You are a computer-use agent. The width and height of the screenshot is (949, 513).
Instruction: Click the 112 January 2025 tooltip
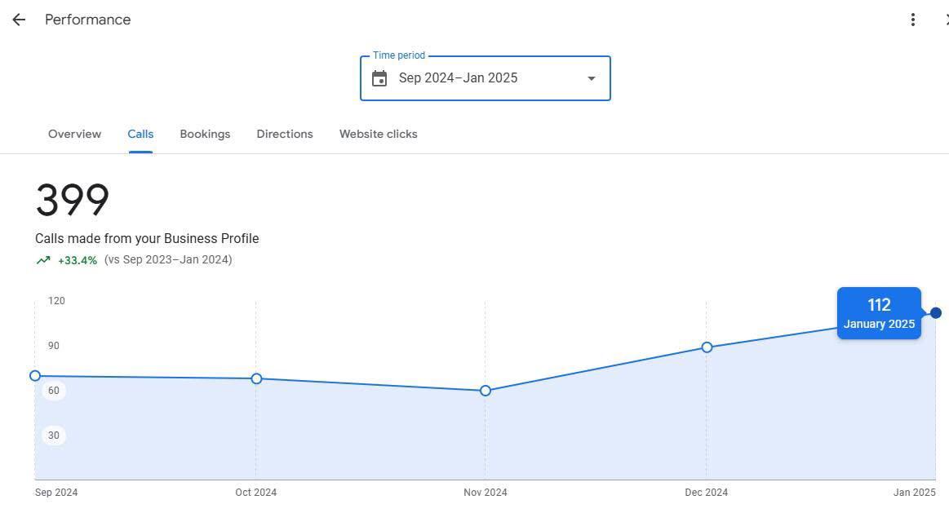click(879, 313)
